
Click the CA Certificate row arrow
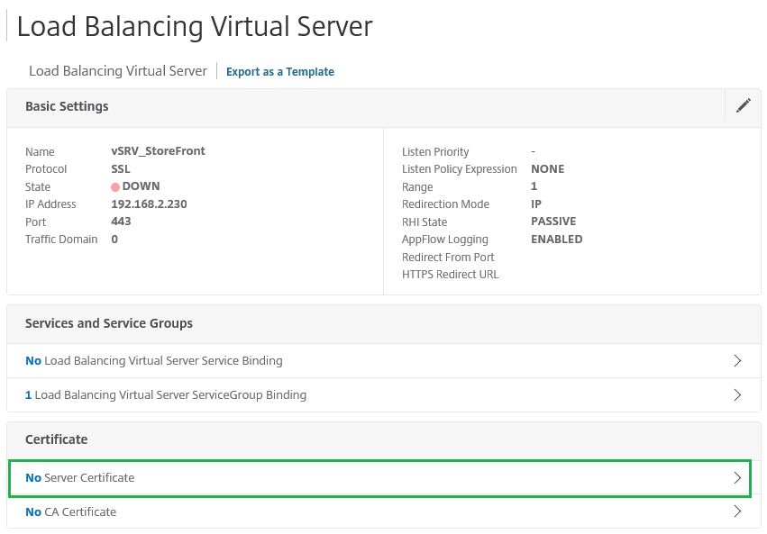coord(737,511)
